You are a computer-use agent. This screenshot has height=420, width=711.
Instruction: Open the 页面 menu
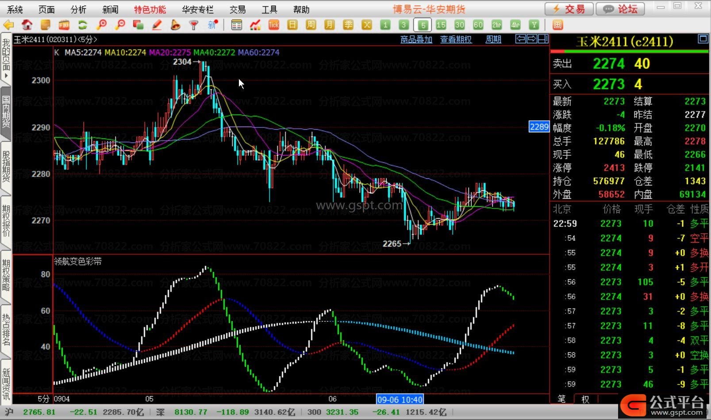[x=46, y=9]
